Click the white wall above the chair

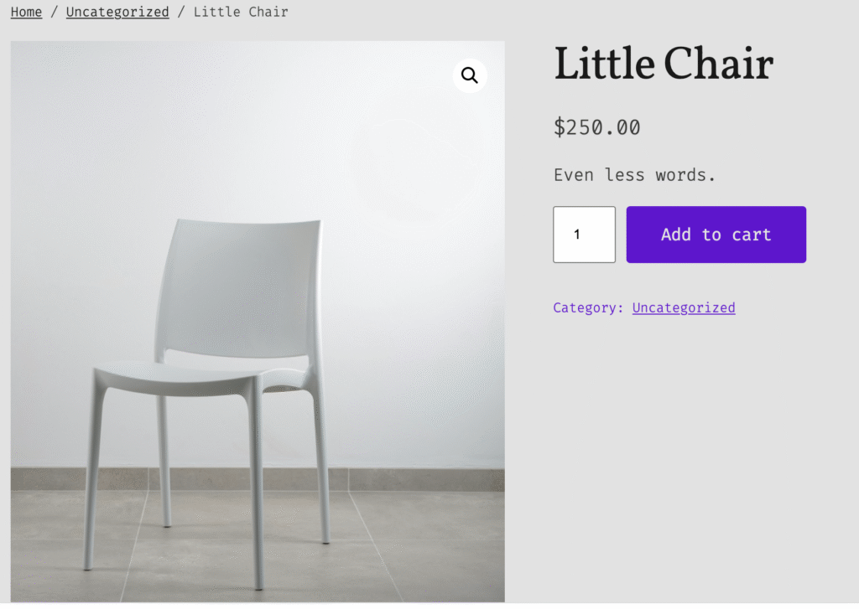252,126
